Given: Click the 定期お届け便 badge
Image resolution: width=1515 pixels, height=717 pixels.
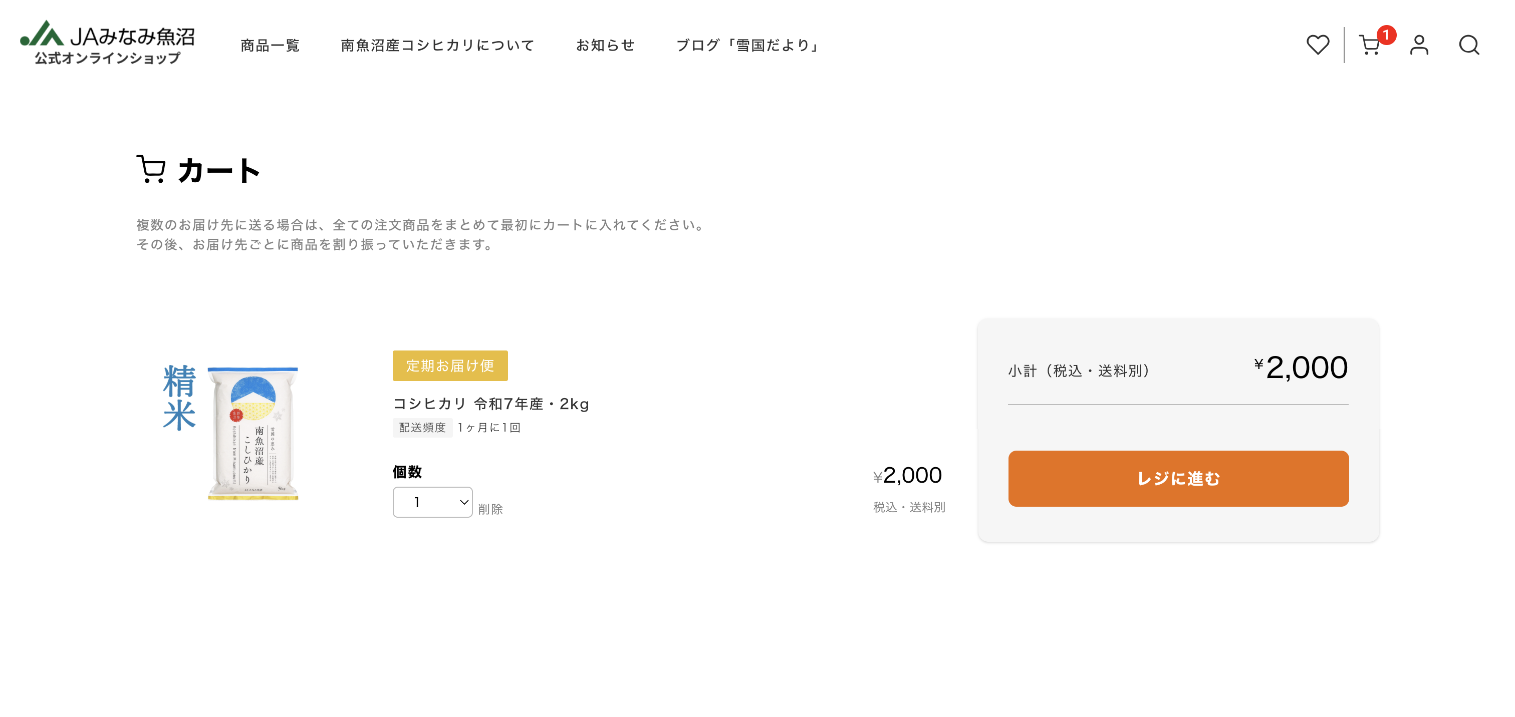Looking at the screenshot, I should pyautogui.click(x=450, y=366).
